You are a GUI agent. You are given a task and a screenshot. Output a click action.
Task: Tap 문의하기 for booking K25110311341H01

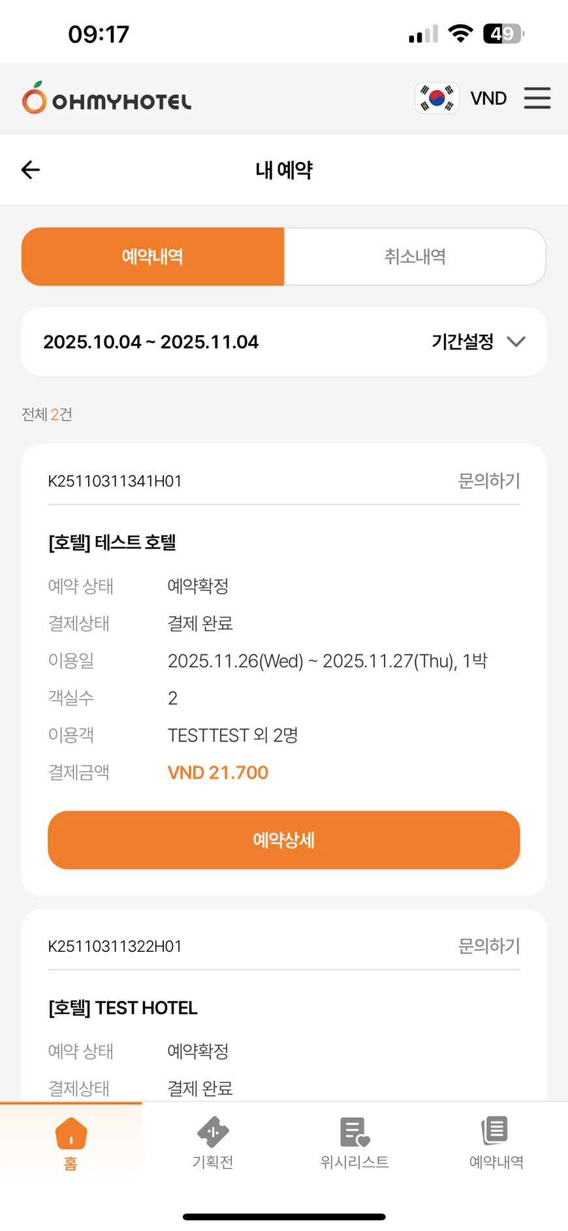pyautogui.click(x=489, y=481)
